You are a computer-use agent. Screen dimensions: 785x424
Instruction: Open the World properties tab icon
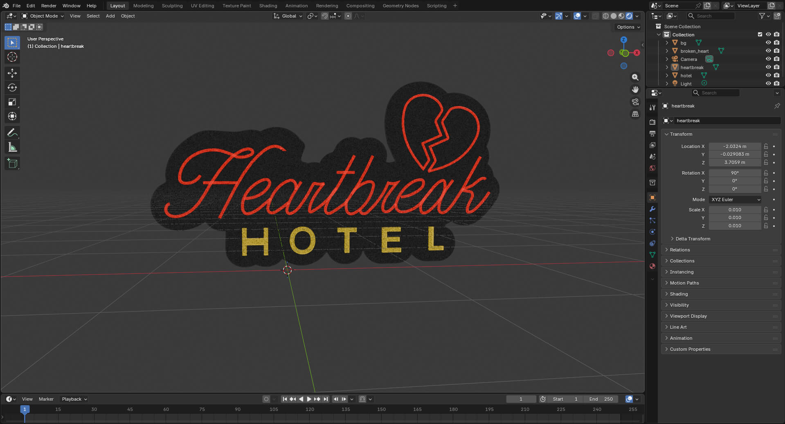click(x=652, y=168)
